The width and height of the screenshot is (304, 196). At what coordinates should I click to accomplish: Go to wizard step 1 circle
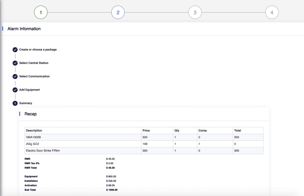click(41, 12)
